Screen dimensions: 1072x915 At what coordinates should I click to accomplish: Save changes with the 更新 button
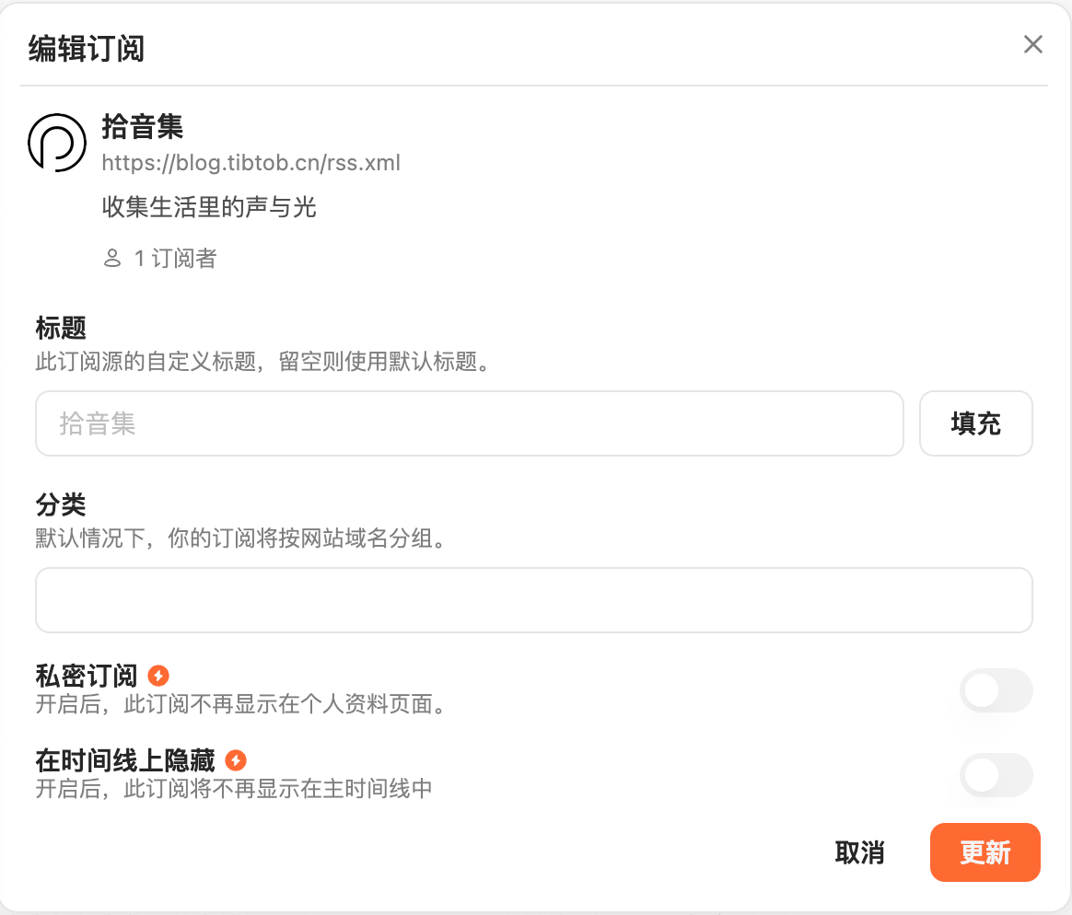point(985,852)
